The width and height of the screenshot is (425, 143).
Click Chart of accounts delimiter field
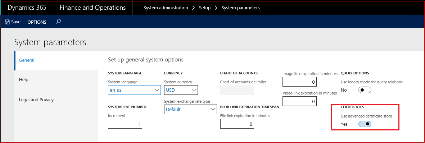pos(237,90)
